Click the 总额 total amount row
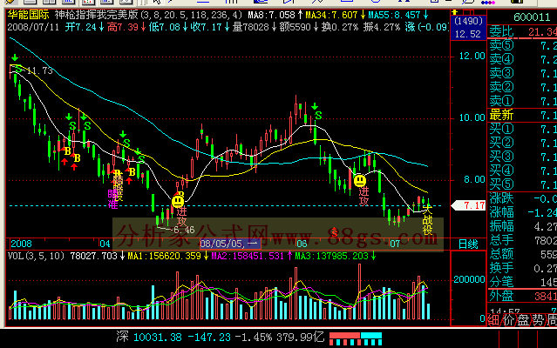Image resolution: width=557 pixels, height=348 pixels. tap(522, 254)
